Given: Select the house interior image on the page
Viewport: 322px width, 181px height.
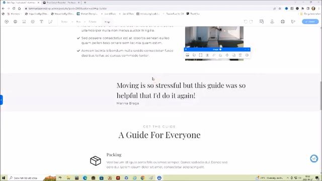Looking at the screenshot, I should click(x=214, y=37).
